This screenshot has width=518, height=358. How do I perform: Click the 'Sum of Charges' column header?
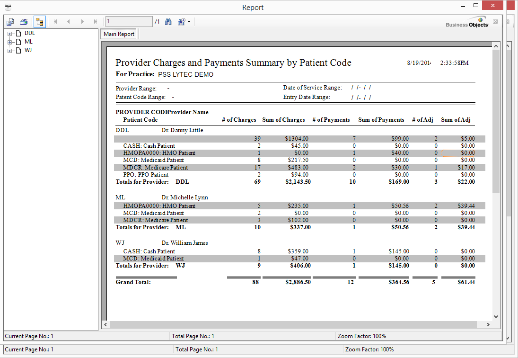283,120
